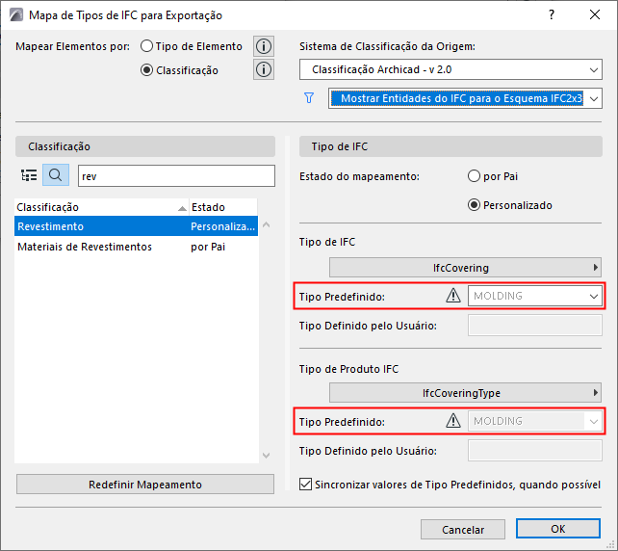Viewport: 618px width, 551px height.
Task: Select Materiais de Revestimentos row
Action: [85, 247]
